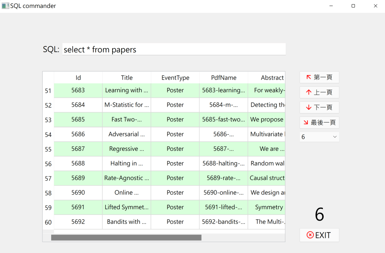Select the title cell "Halting in ..."
The image size is (385, 253).
(x=127, y=163)
